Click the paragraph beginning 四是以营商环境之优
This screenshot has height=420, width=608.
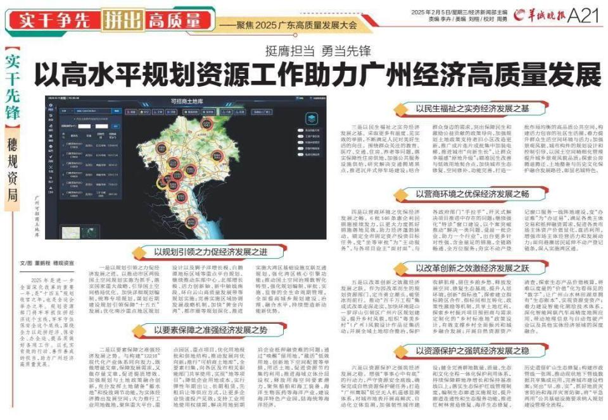tap(472, 230)
